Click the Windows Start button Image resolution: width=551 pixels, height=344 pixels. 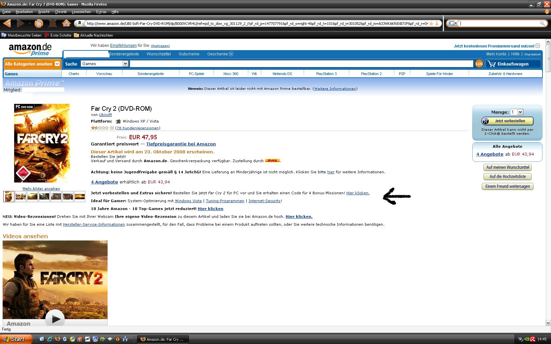point(16,339)
